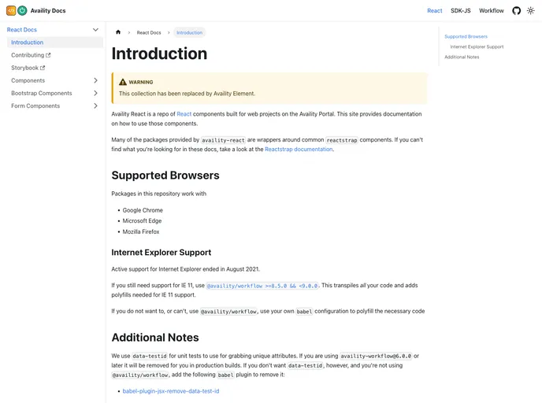Jump to Internet Explorer Support in contents
Viewport: 542px width, 403px height.
tap(477, 47)
